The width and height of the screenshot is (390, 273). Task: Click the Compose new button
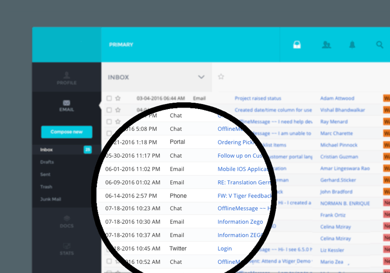click(66, 132)
